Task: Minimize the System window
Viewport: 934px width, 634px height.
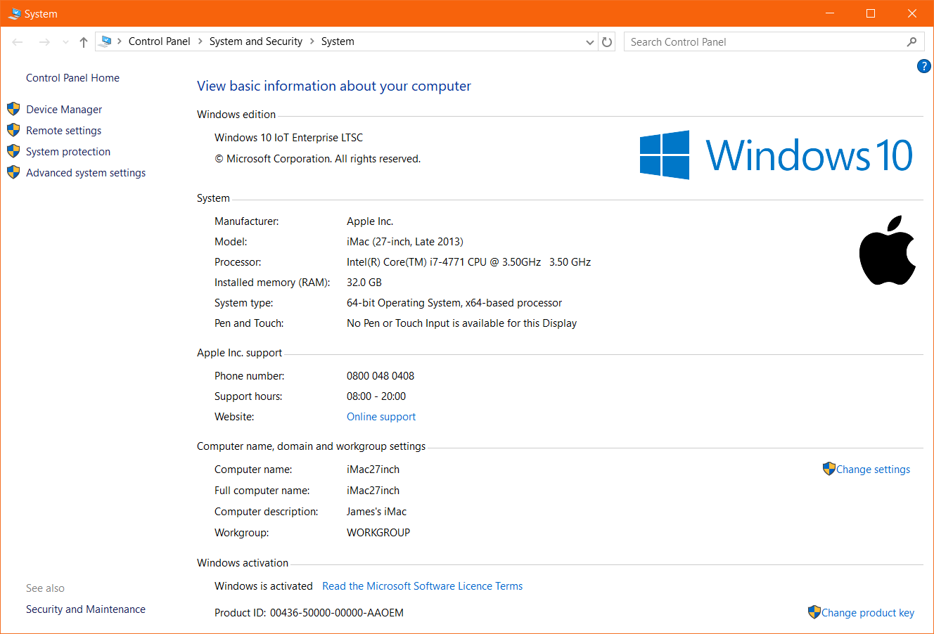Action: pyautogui.click(x=829, y=13)
